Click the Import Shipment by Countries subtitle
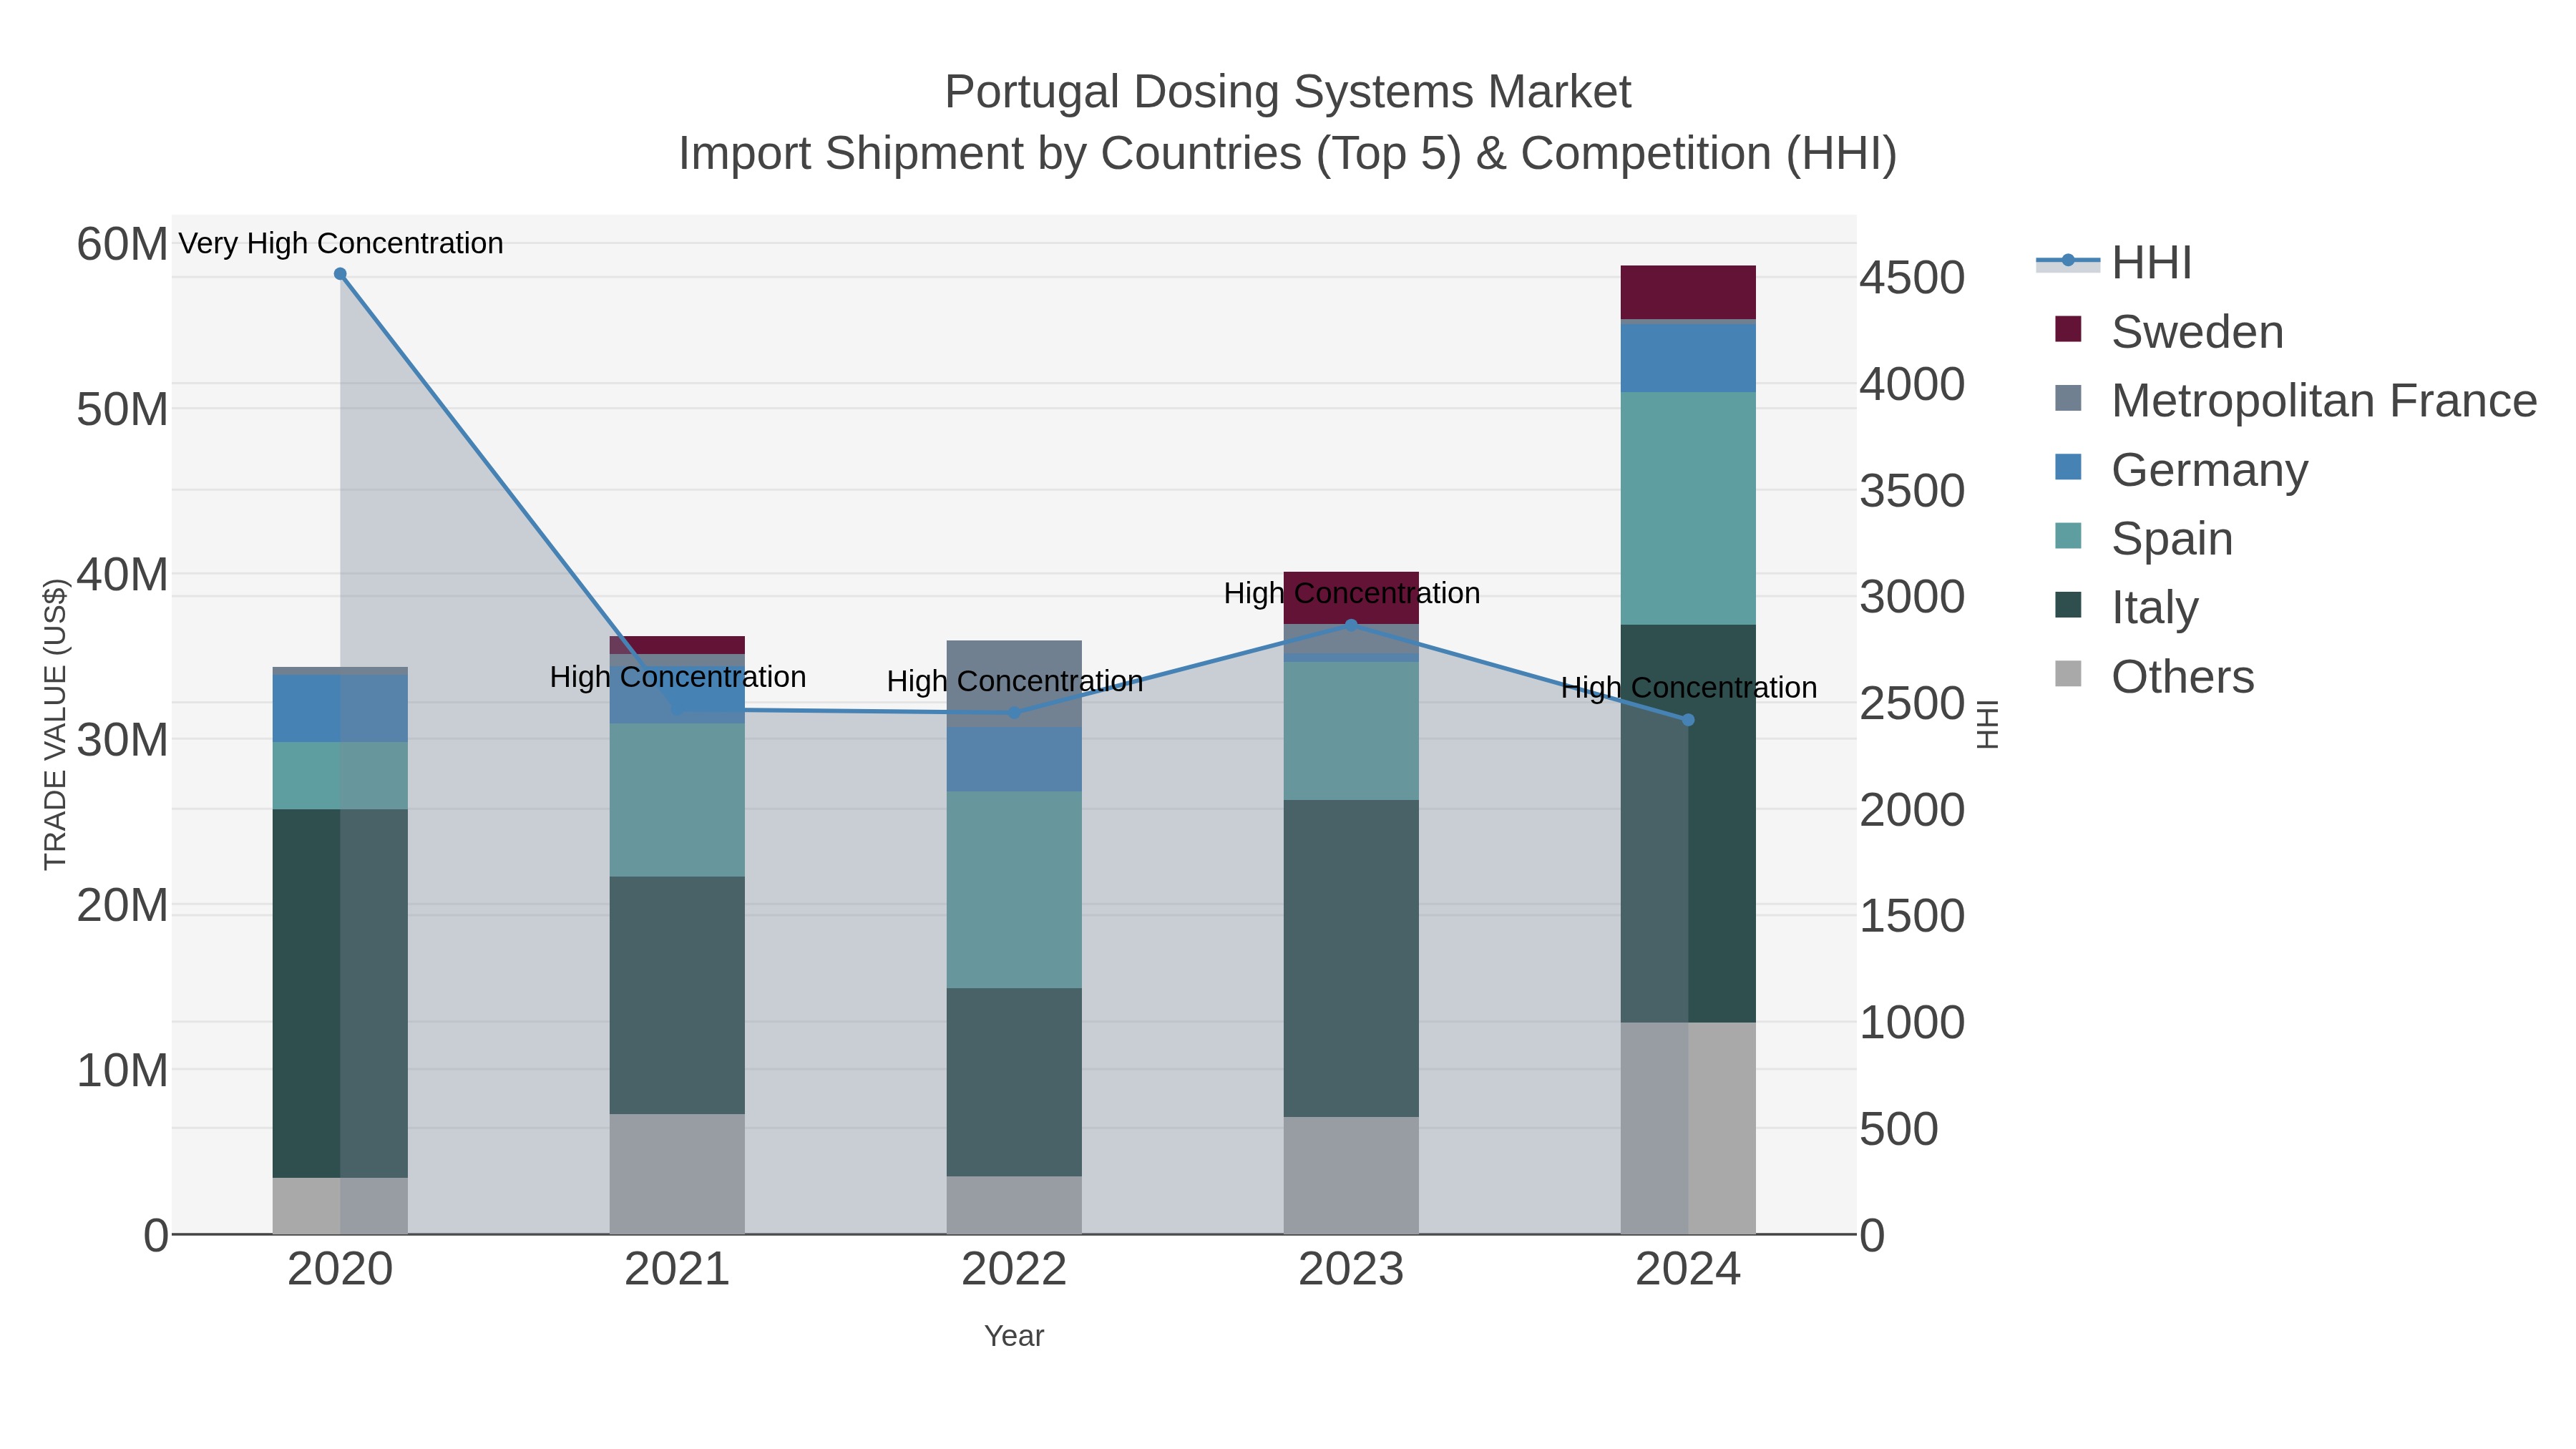Viewport: 2576px width, 1449px height. pos(1288,154)
